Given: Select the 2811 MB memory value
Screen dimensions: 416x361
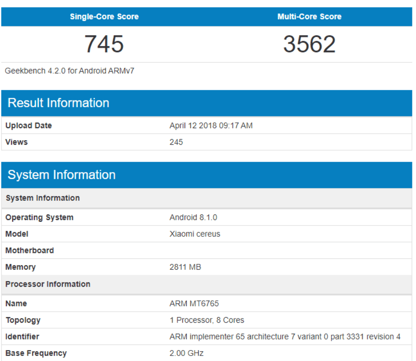Looking at the screenshot, I should (x=185, y=267).
